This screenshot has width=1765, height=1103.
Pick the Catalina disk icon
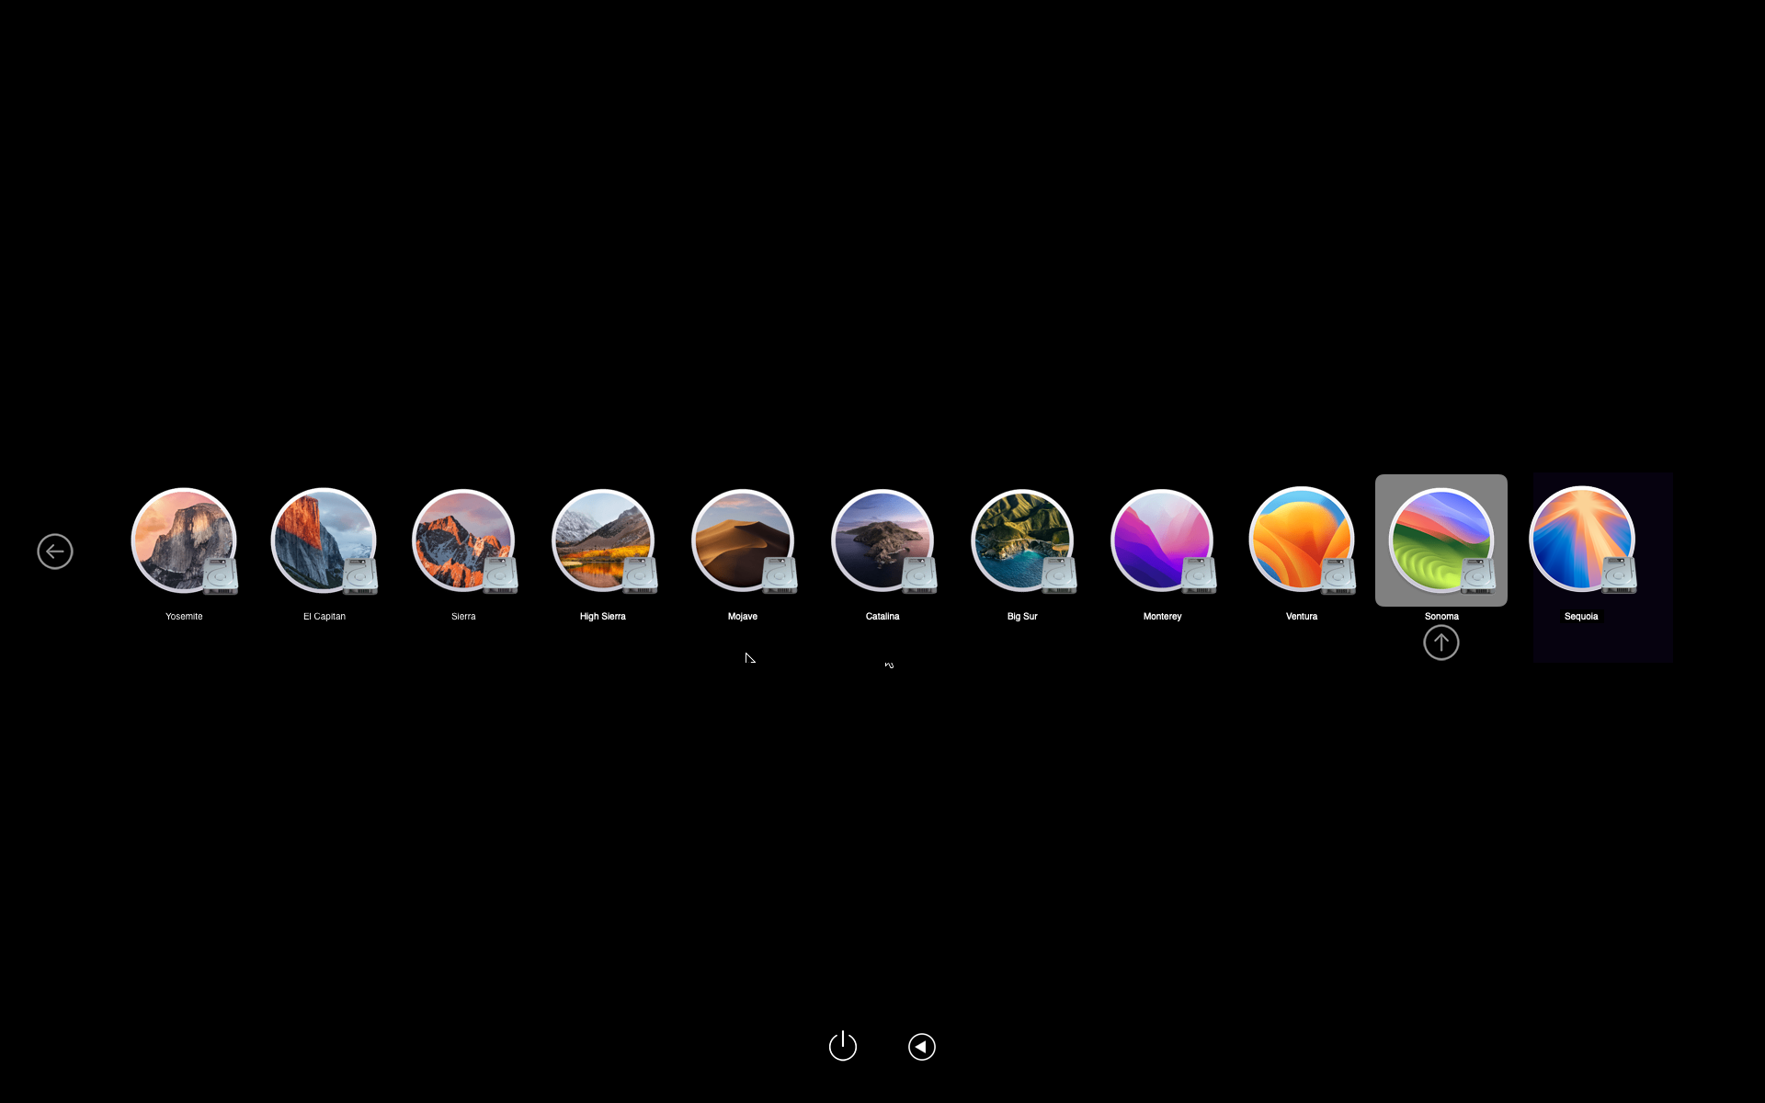coord(882,540)
